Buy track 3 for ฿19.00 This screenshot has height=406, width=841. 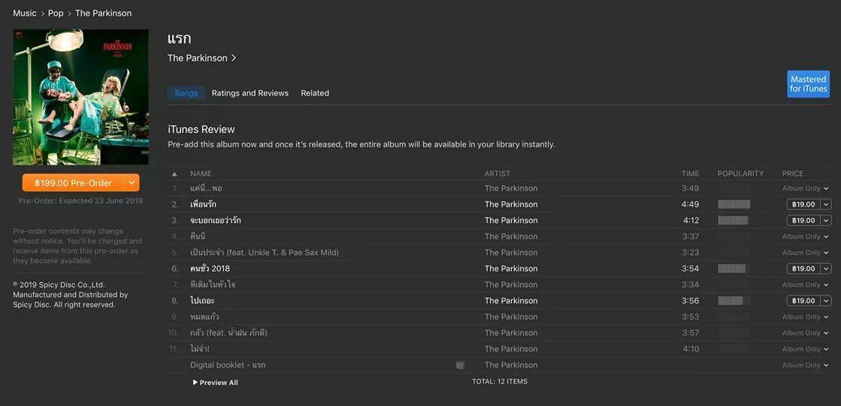[803, 220]
